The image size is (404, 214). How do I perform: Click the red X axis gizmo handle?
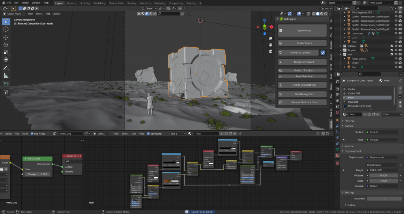[x=271, y=27]
